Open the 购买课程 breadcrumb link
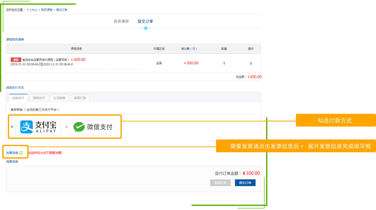This screenshot has height=210, width=376. (x=47, y=10)
